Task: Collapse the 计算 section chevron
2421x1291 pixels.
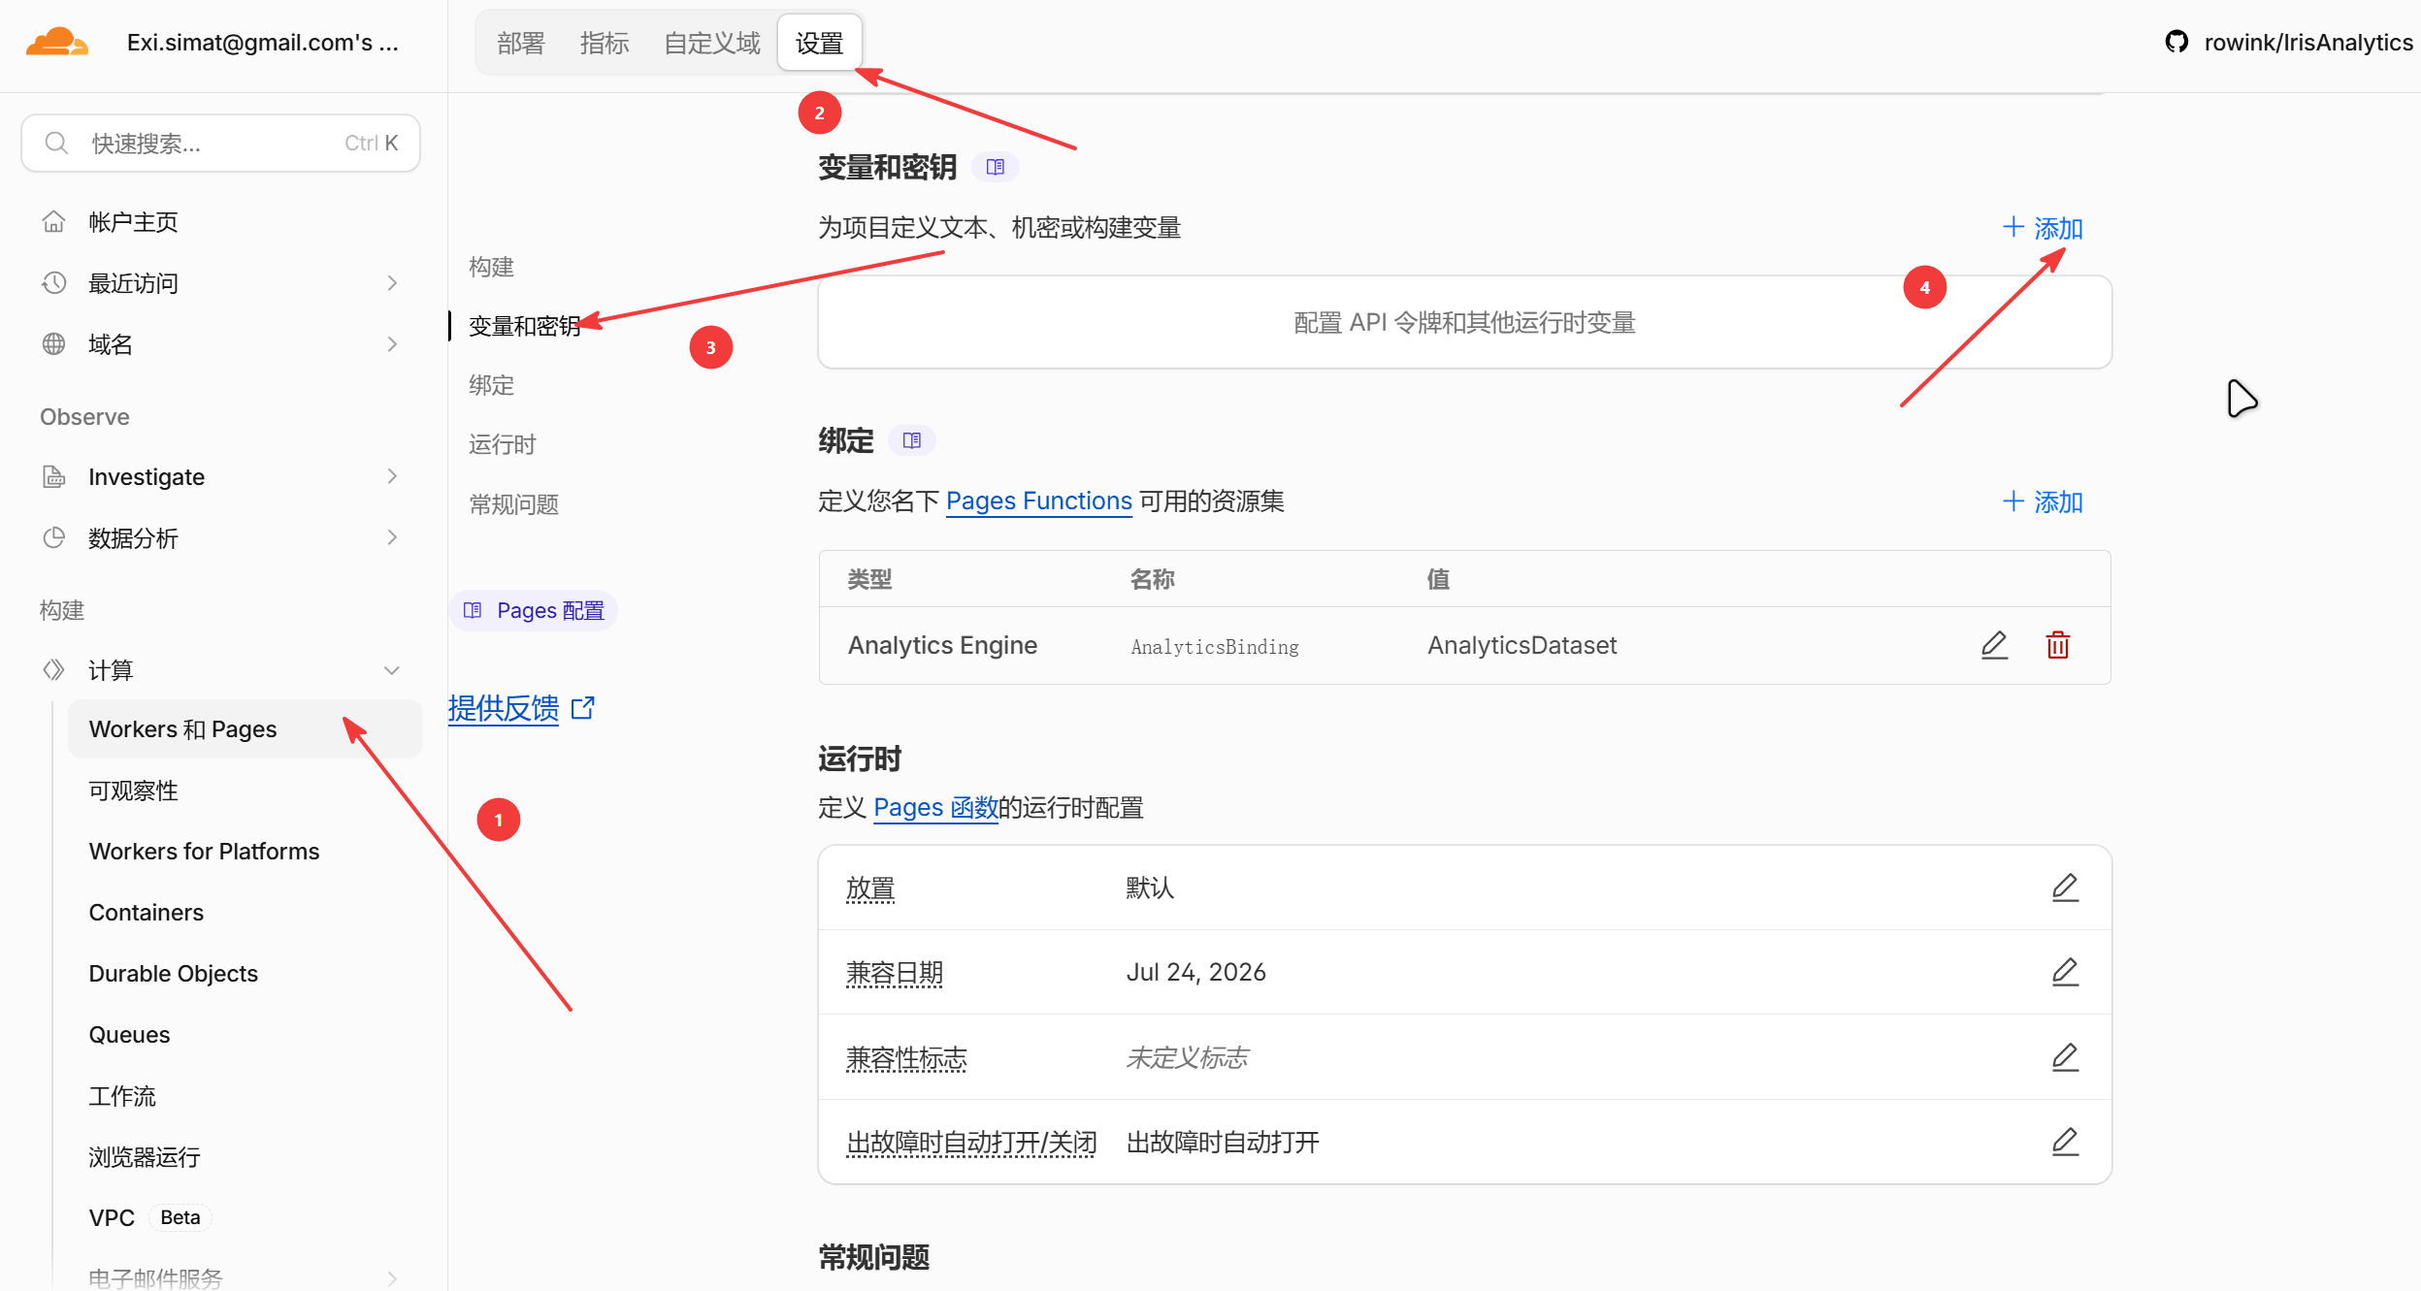Action: [x=392, y=670]
